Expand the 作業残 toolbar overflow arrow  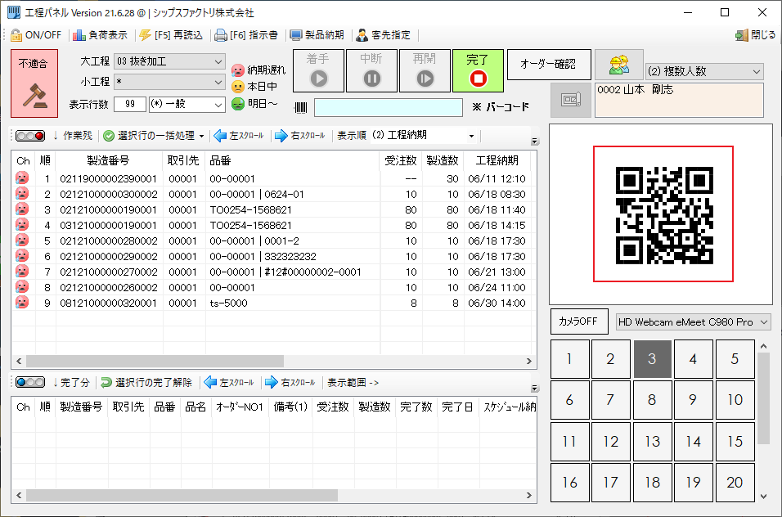click(535, 141)
